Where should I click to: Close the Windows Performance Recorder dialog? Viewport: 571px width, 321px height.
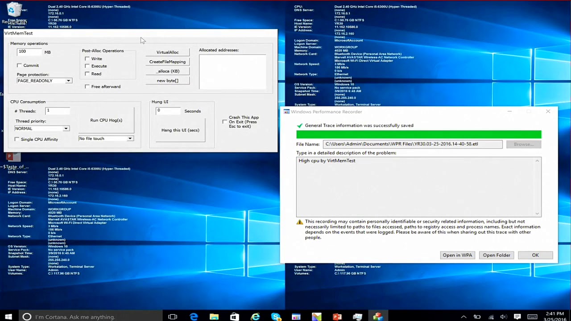[x=548, y=111]
